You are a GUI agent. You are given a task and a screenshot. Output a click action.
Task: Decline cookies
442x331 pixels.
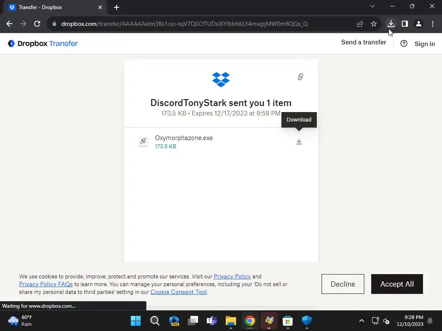coord(343,284)
